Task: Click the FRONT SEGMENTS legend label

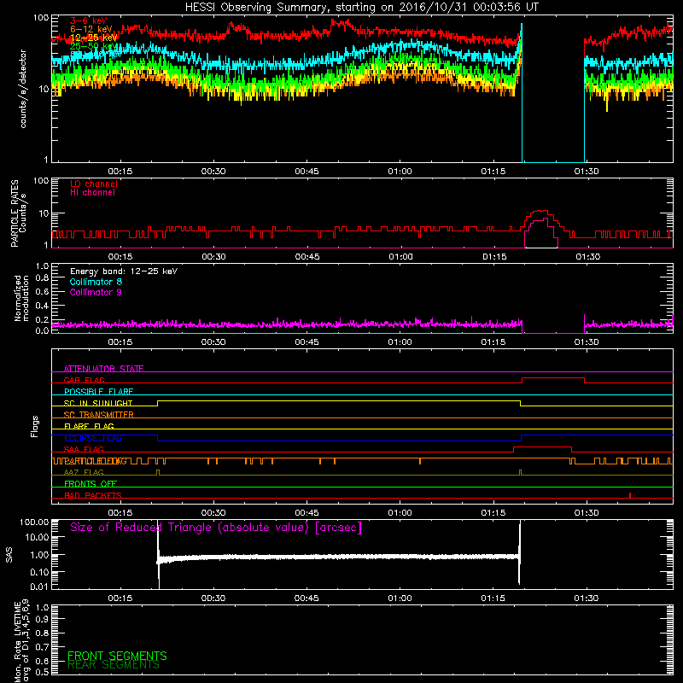Action: click(117, 656)
